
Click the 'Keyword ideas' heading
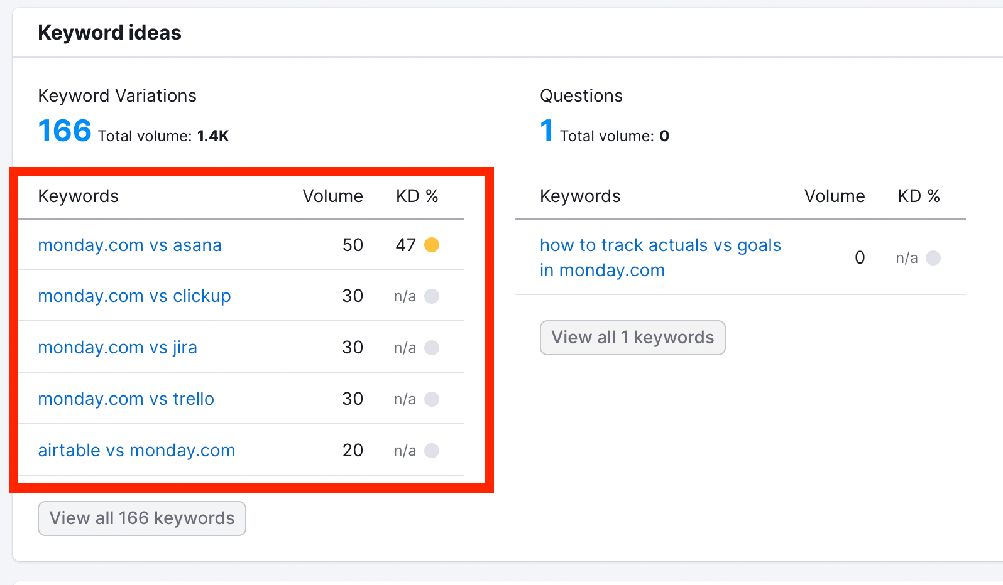coord(109,33)
